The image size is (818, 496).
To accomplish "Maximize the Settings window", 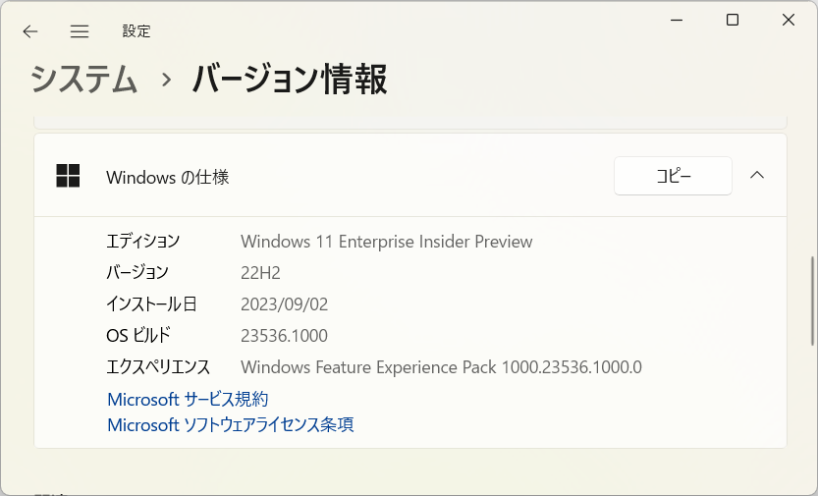I will coord(733,20).
